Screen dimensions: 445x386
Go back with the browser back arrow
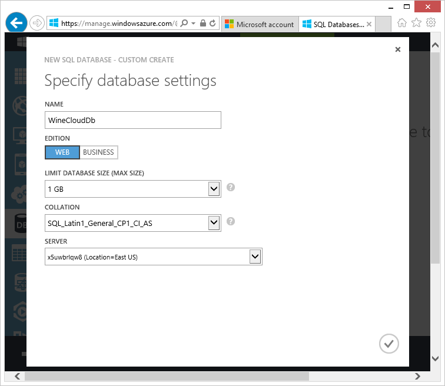16,23
